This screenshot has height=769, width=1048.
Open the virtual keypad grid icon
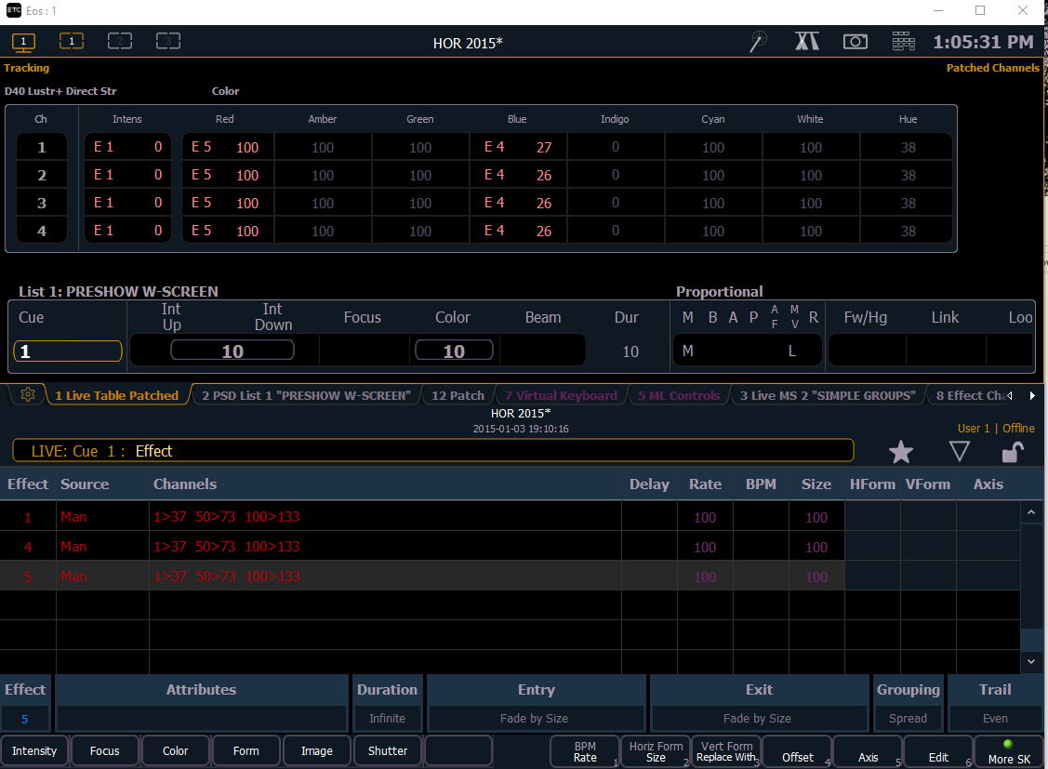click(904, 42)
